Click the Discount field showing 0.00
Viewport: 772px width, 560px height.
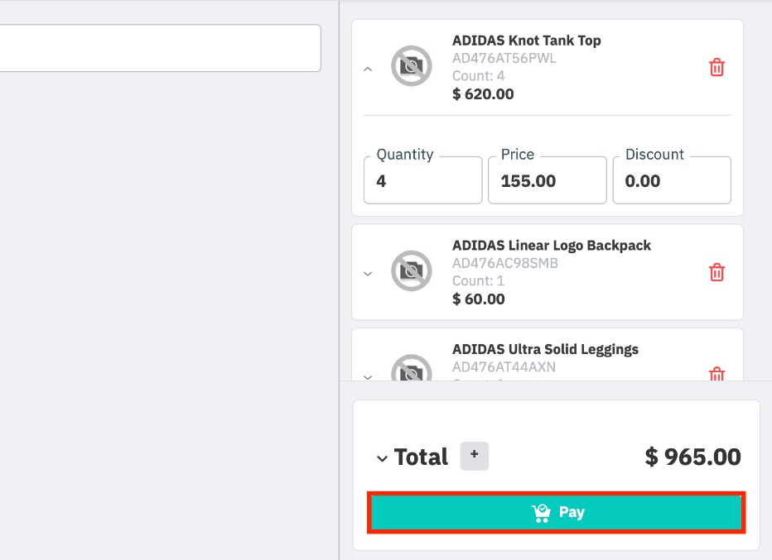(x=671, y=181)
